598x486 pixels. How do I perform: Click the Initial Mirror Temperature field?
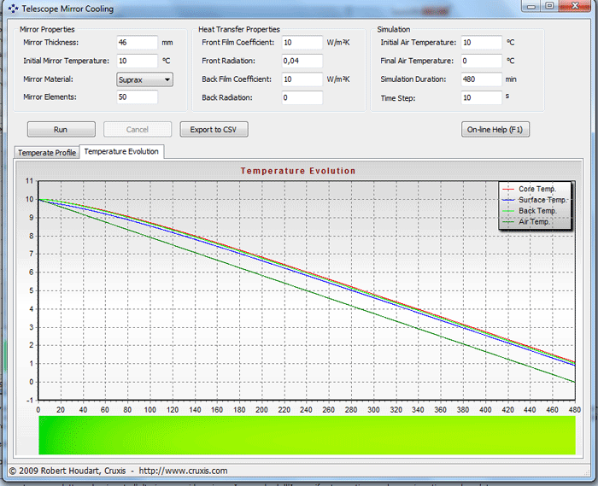[x=137, y=61]
